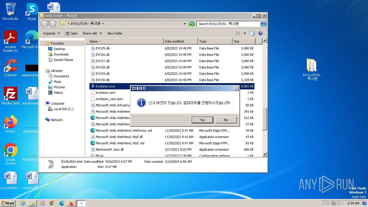
Task: Select the evolution_new.json file
Action: coord(109,99)
